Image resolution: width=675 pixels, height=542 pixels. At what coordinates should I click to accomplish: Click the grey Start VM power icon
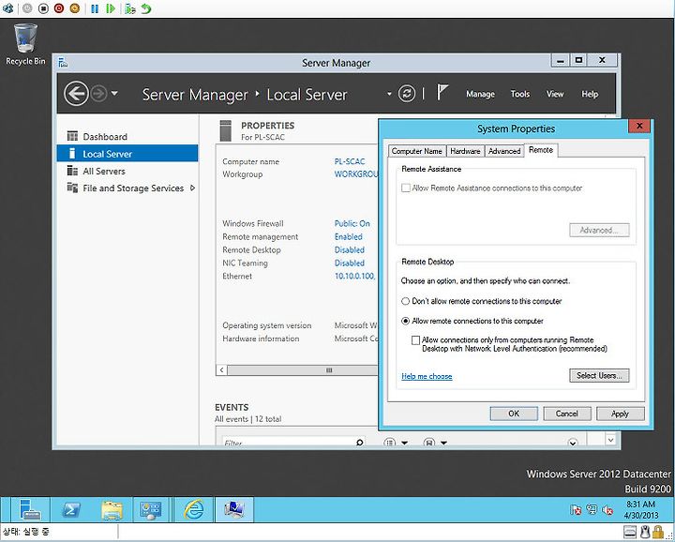pyautogui.click(x=27, y=8)
